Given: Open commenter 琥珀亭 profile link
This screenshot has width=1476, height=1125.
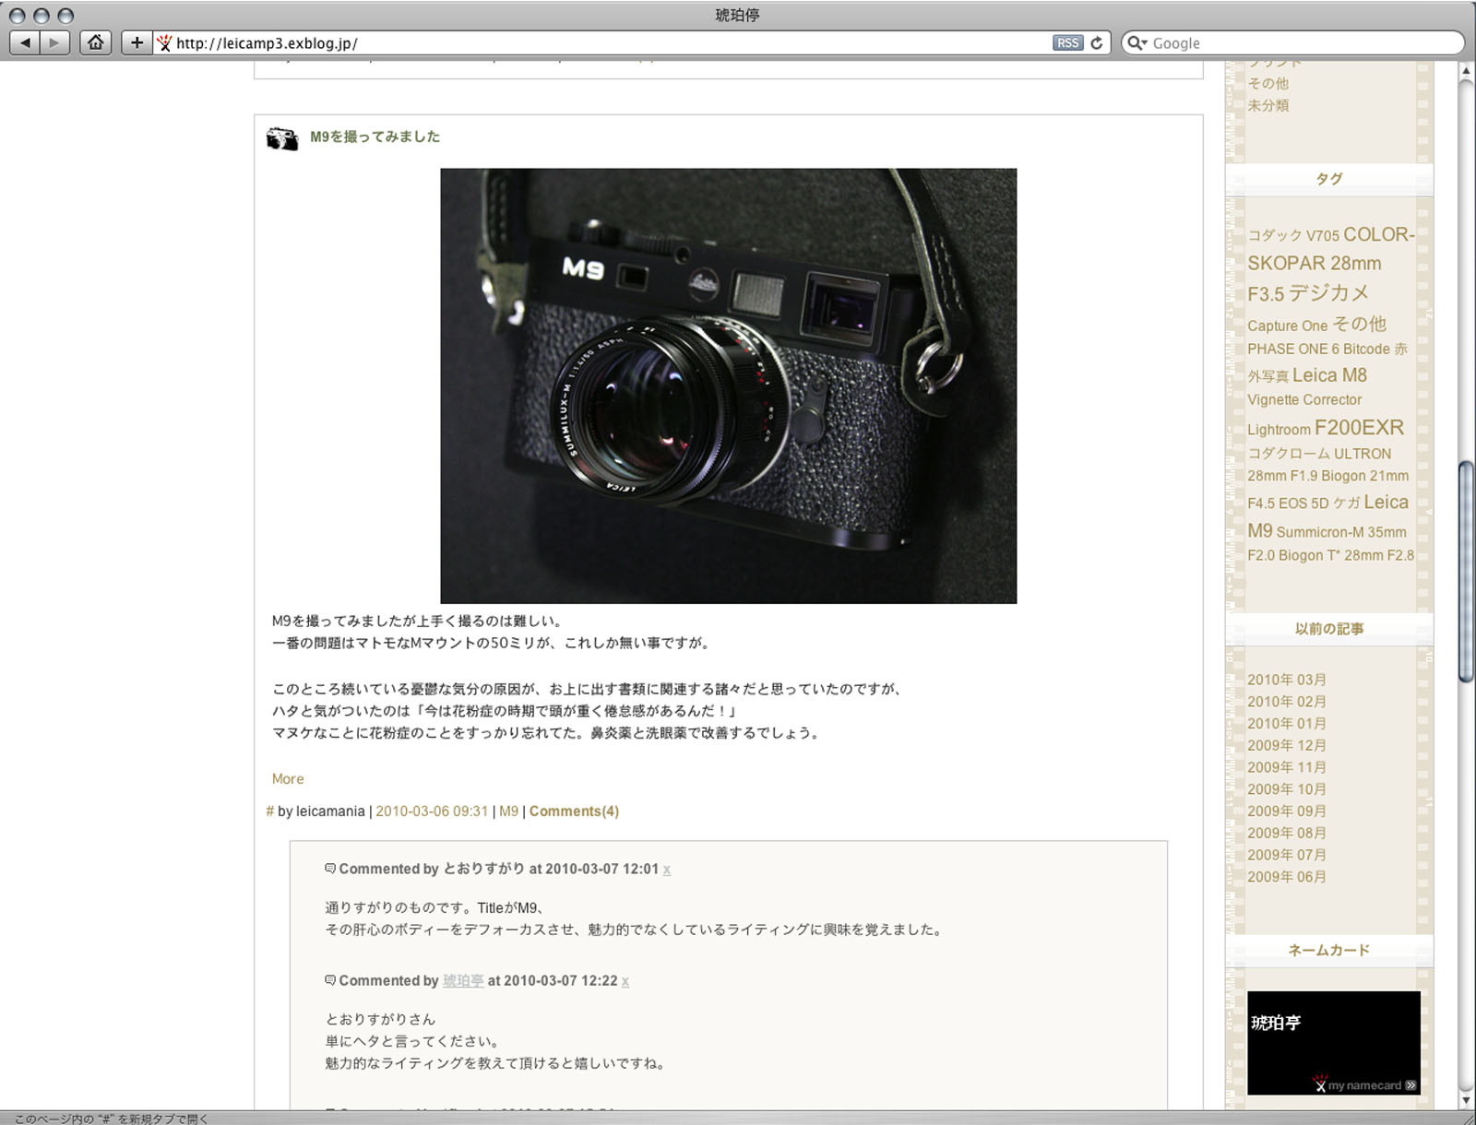Looking at the screenshot, I should 463,981.
